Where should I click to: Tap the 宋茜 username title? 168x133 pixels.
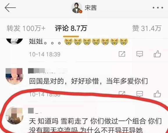(x=91, y=8)
